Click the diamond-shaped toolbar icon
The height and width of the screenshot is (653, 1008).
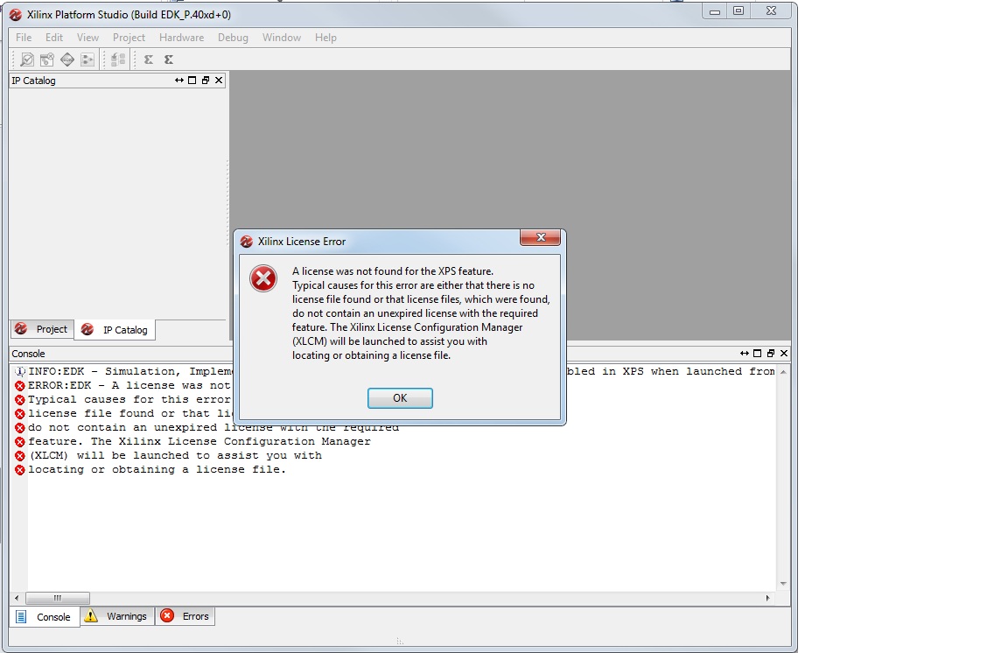pyautogui.click(x=67, y=60)
